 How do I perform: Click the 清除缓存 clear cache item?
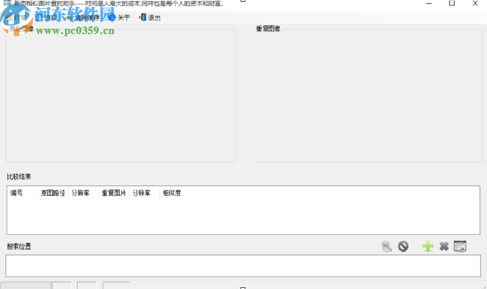(84, 18)
